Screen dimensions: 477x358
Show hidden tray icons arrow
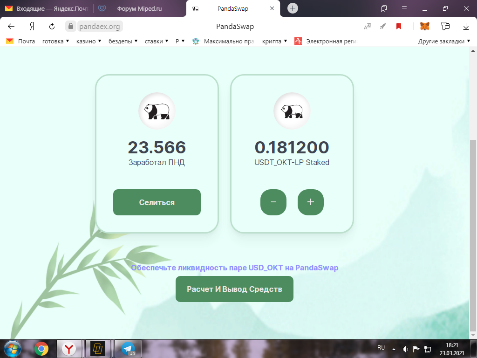(394, 349)
